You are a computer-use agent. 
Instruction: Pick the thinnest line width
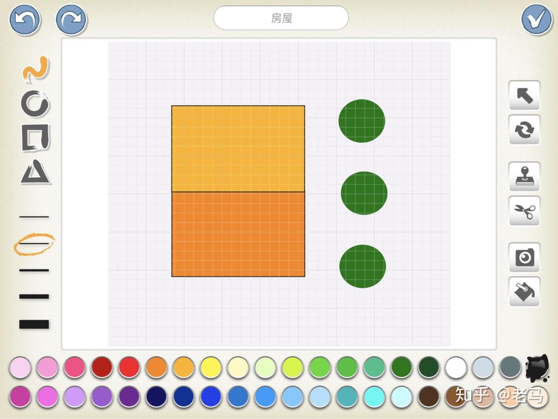point(34,217)
